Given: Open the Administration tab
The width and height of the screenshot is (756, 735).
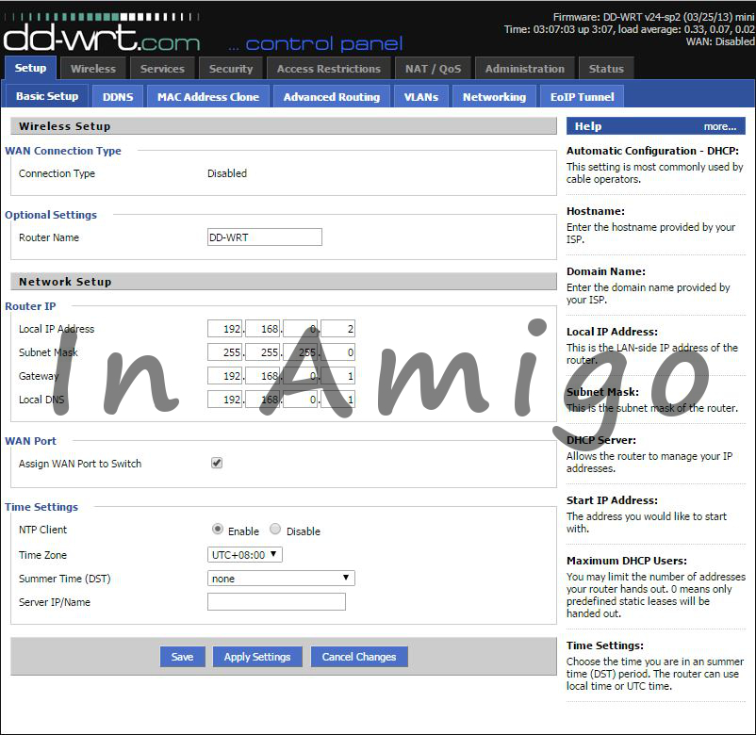Looking at the screenshot, I should tap(525, 68).
